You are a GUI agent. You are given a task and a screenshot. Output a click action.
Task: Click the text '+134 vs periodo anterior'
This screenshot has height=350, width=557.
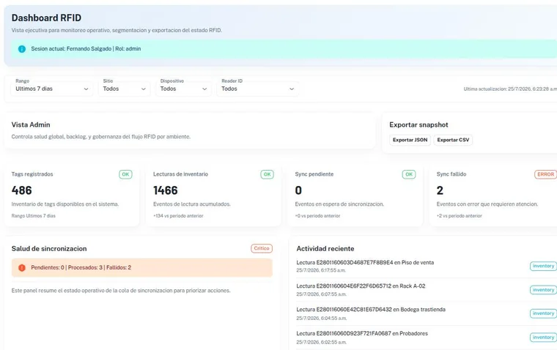[x=178, y=216]
